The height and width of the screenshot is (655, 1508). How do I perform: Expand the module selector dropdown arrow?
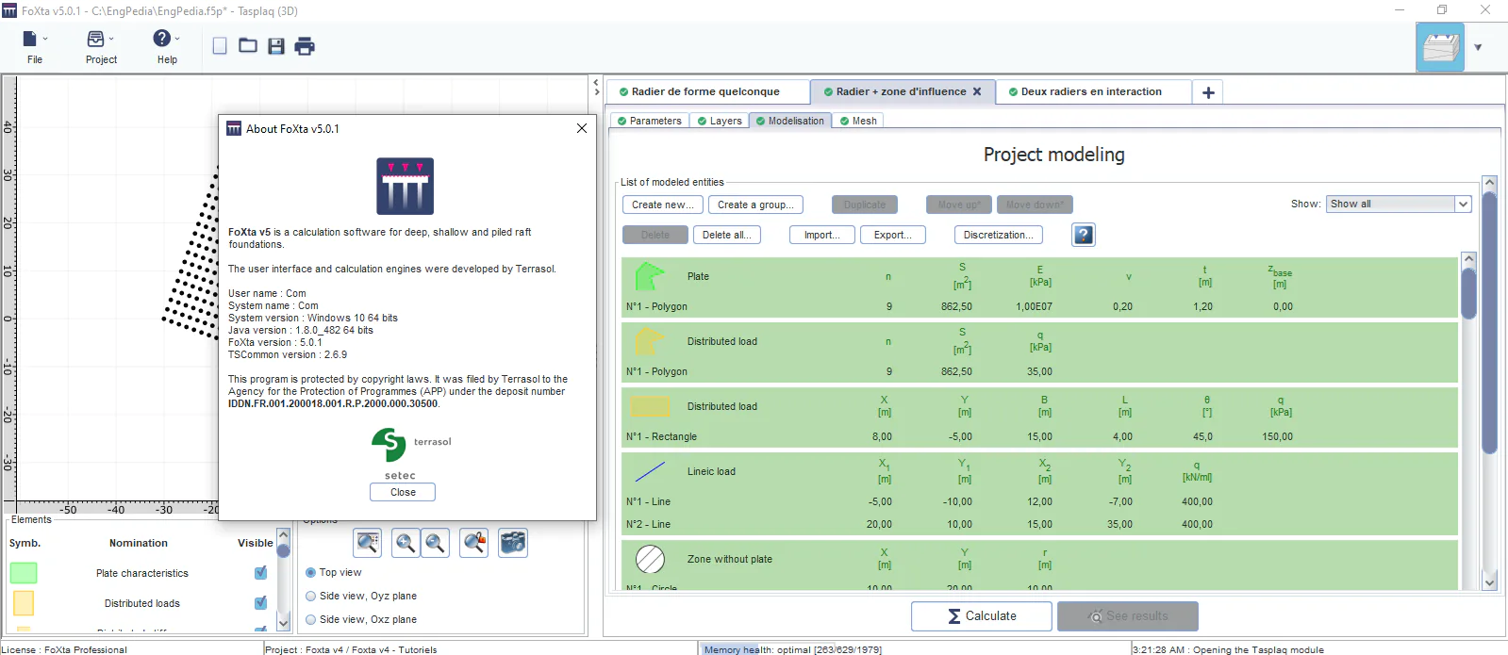pos(1478,47)
